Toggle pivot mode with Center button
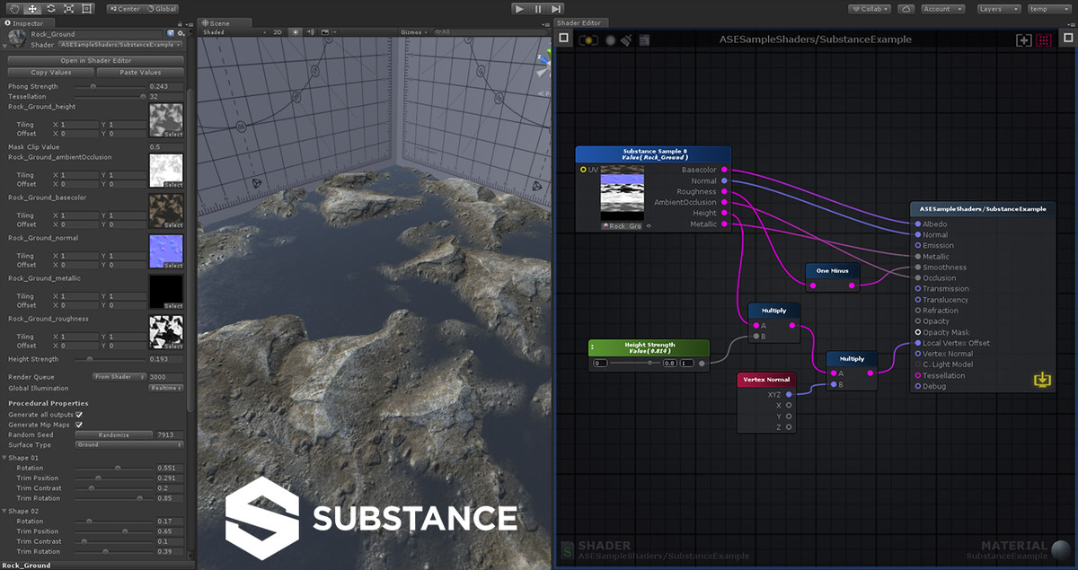Viewport: 1078px width, 570px height. (124, 8)
